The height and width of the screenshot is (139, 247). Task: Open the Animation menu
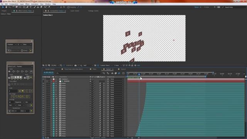click(35, 4)
